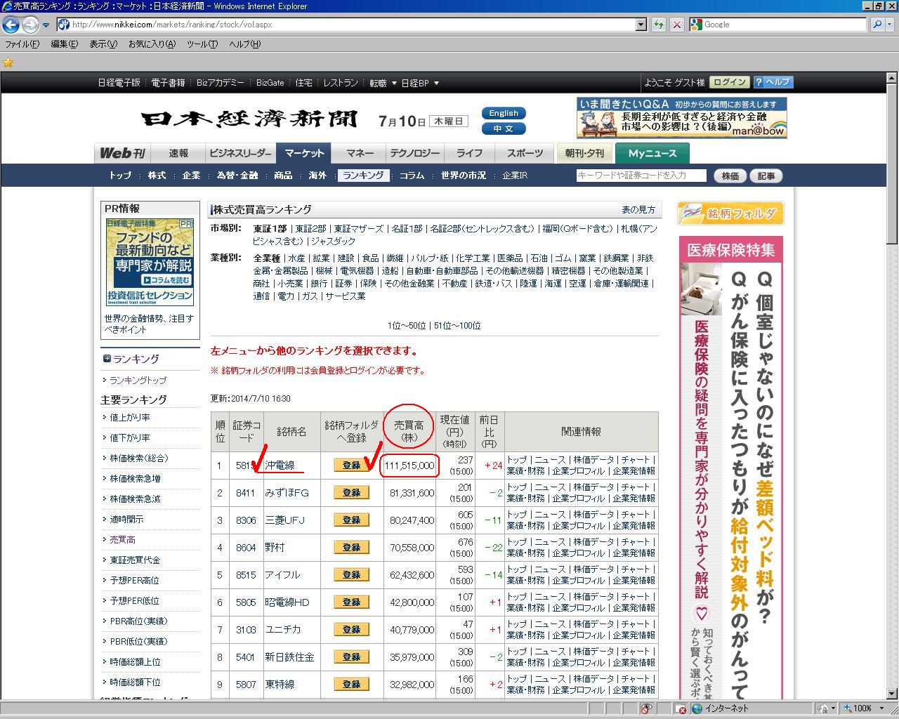Click the 株価 search button
Viewport: 899px width, 719px height.
point(730,176)
